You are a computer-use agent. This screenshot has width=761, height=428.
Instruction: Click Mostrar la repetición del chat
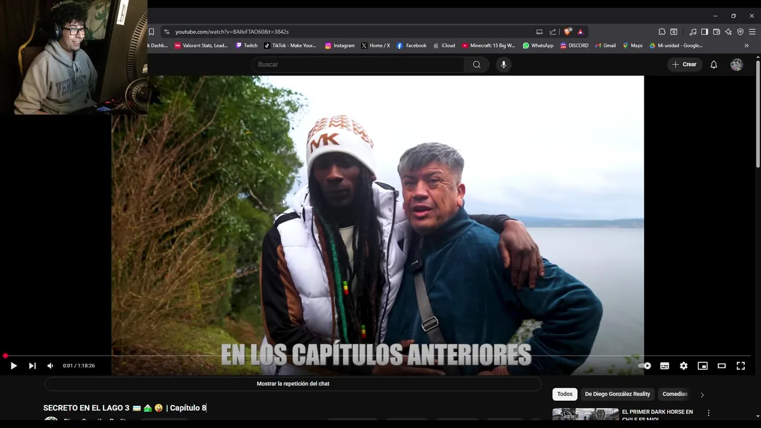click(293, 383)
